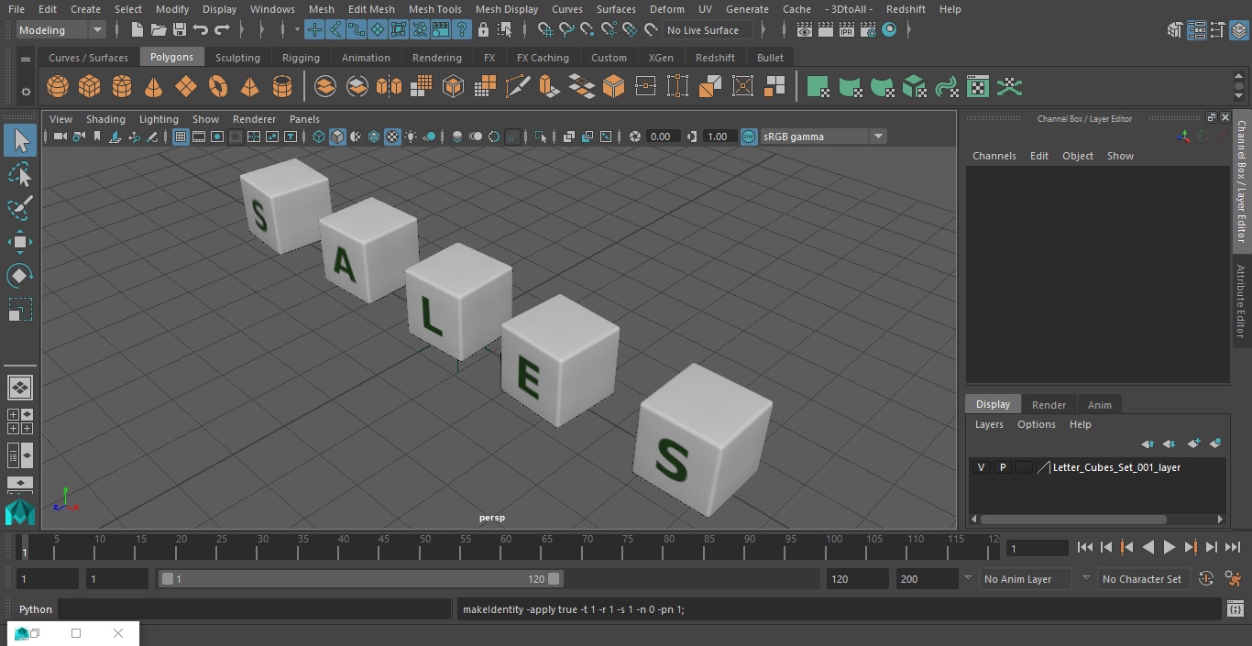
Task: Toggle the lock selection icon
Action: [x=483, y=30]
